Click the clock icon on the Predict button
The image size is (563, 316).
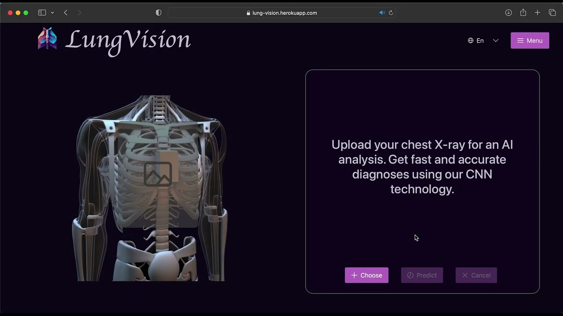(410, 275)
